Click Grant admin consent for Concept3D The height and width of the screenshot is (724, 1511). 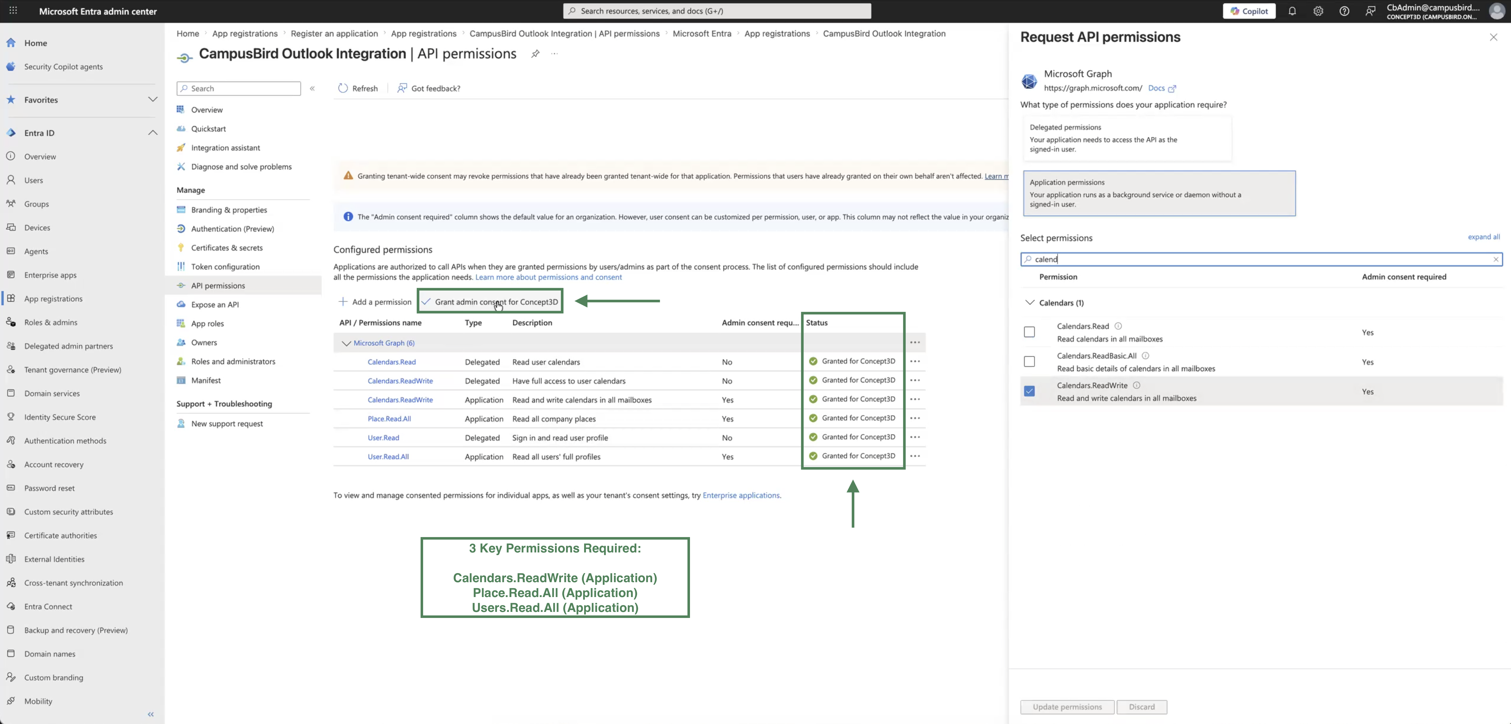click(x=490, y=302)
